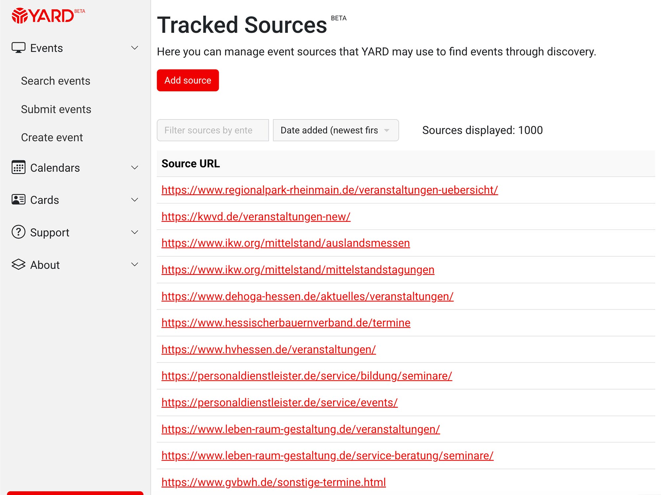Open the kwvd.de veranstaltungen-new link
This screenshot has height=495, width=661.
coord(255,217)
